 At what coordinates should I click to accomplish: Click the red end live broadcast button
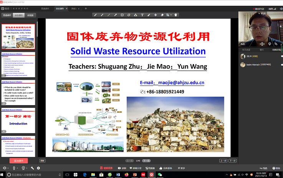[108, 168]
